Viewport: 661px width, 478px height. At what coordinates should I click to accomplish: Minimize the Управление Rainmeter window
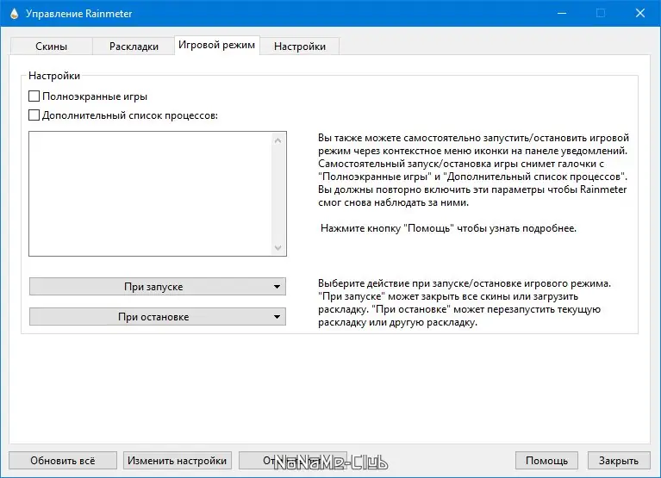pyautogui.click(x=562, y=14)
